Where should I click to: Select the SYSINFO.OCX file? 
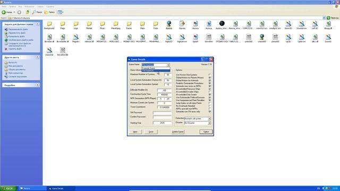222,38
